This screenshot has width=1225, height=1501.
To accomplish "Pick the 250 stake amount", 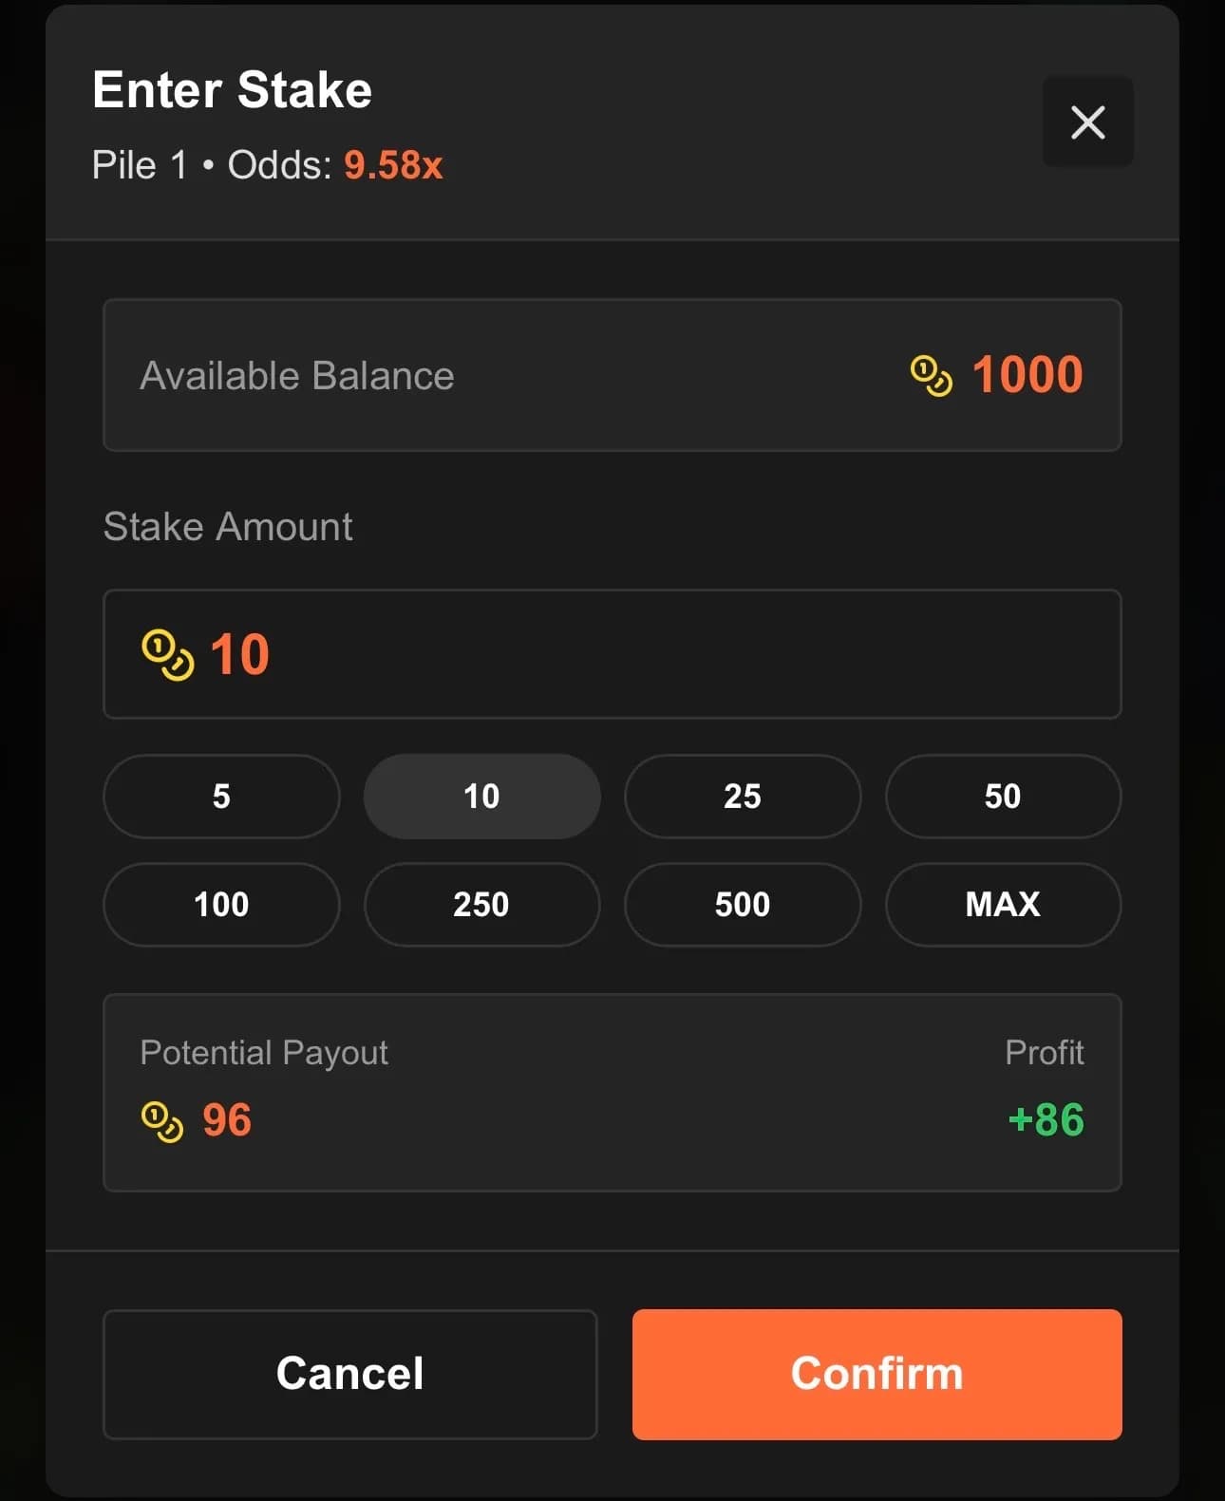I will click(481, 905).
